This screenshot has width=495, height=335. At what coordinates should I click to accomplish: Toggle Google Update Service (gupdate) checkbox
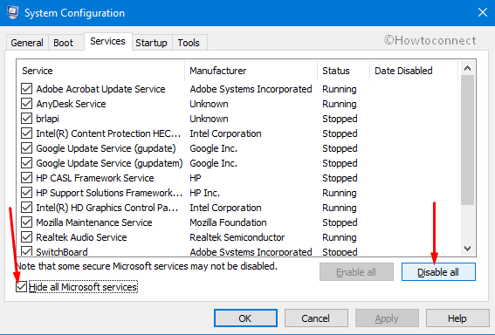point(26,148)
